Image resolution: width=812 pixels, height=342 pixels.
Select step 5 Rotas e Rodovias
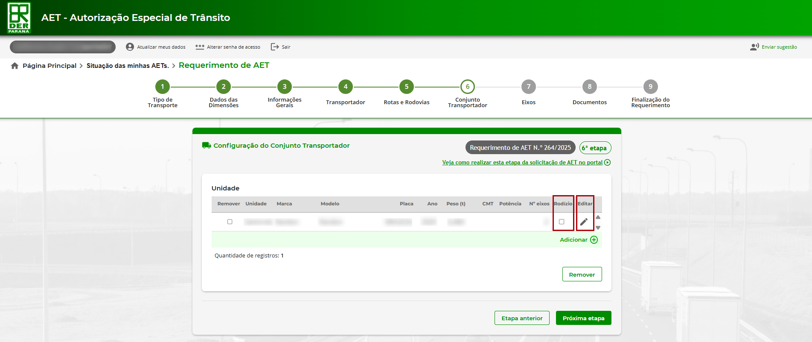[x=407, y=87]
